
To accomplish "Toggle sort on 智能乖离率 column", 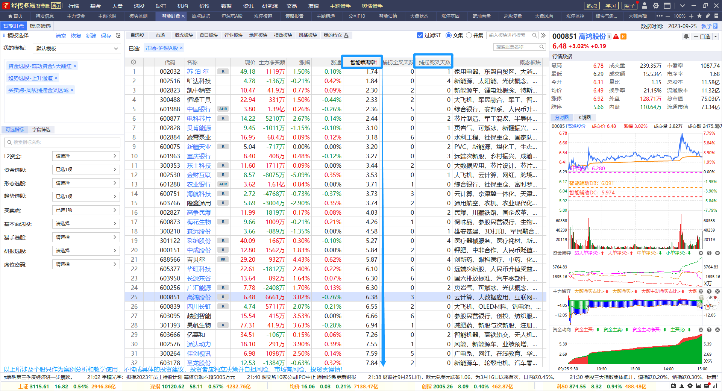I will (x=362, y=62).
